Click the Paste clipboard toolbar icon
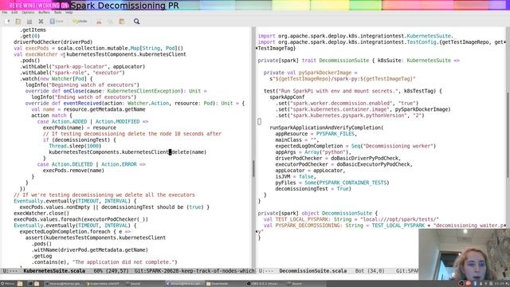Screen dimensions: 510x287 click(122, 22)
